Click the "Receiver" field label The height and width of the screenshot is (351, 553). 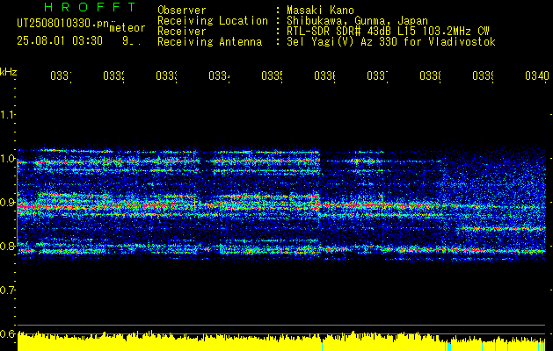coord(182,32)
